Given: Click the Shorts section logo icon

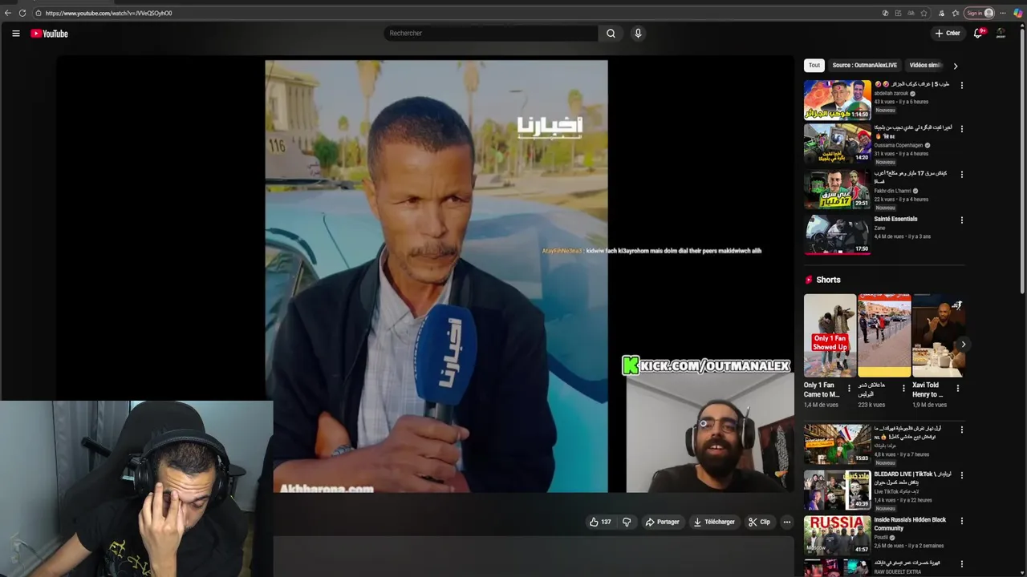Looking at the screenshot, I should pos(809,280).
